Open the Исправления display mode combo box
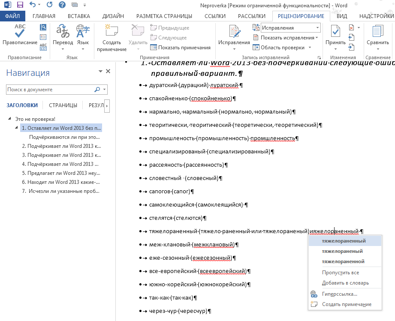Image resolution: width=395 pixels, height=321 pixels. tap(291, 28)
